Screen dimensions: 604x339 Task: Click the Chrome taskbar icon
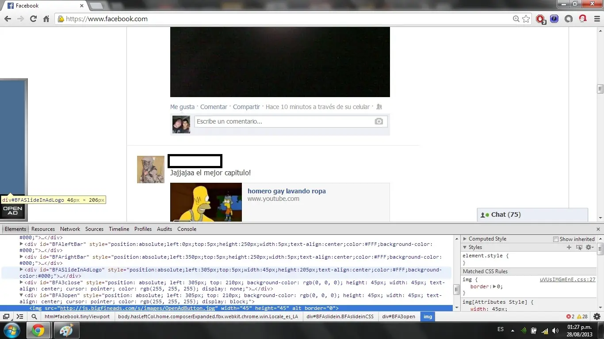click(x=38, y=331)
